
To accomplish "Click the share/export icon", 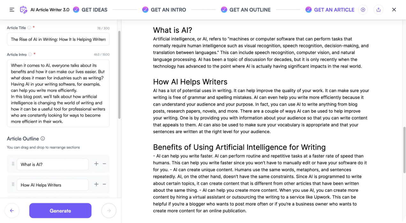I will click(379, 10).
